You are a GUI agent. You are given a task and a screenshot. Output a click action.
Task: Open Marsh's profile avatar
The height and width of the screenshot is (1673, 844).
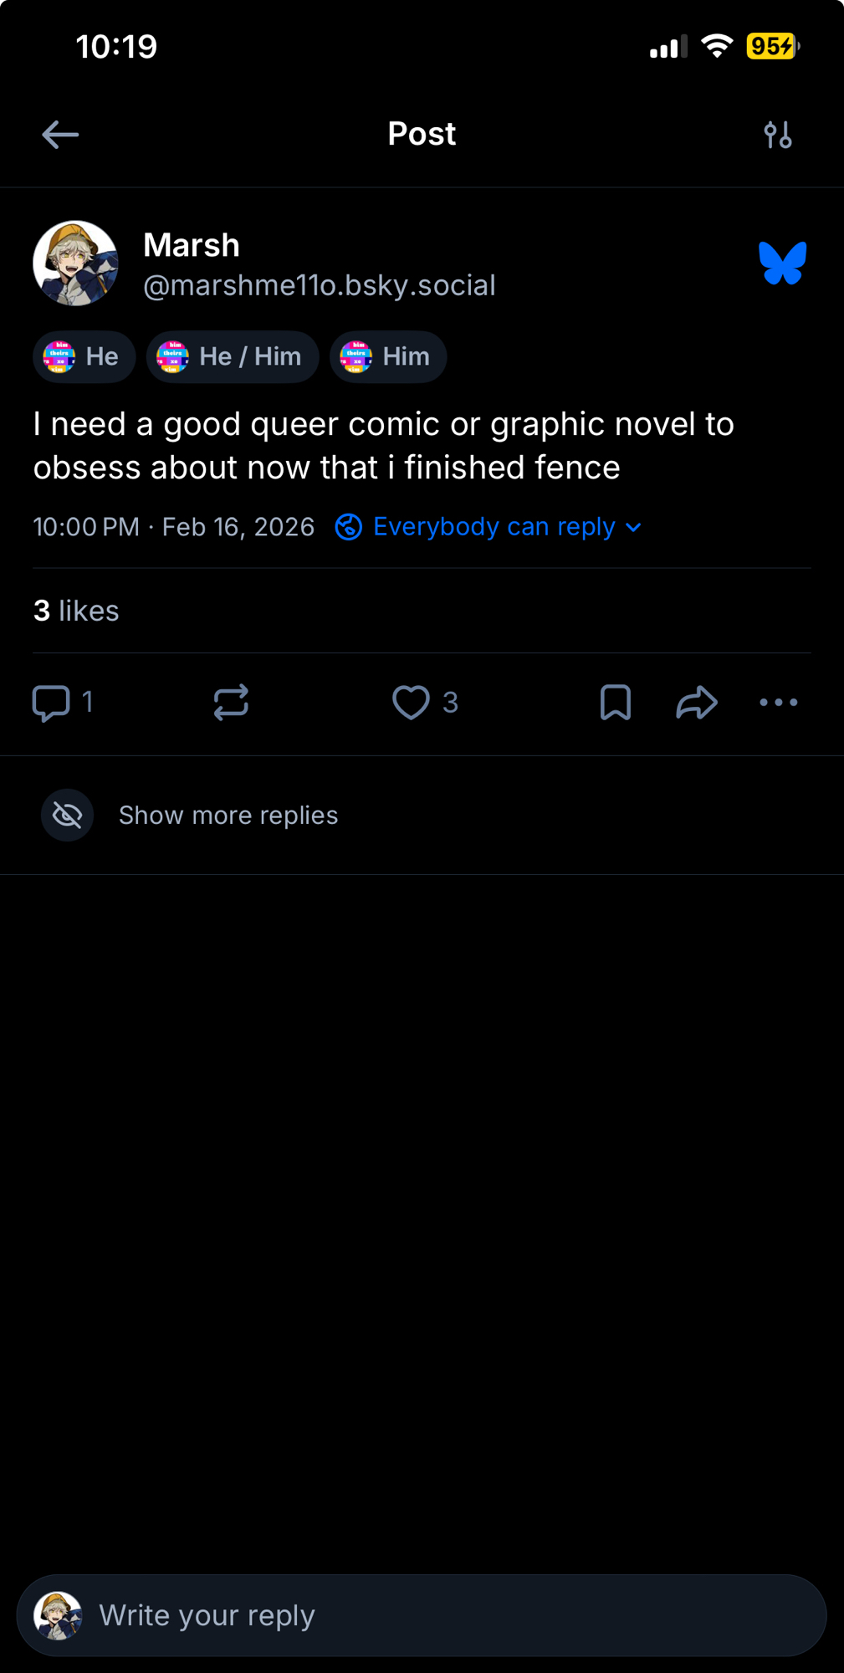tap(75, 263)
